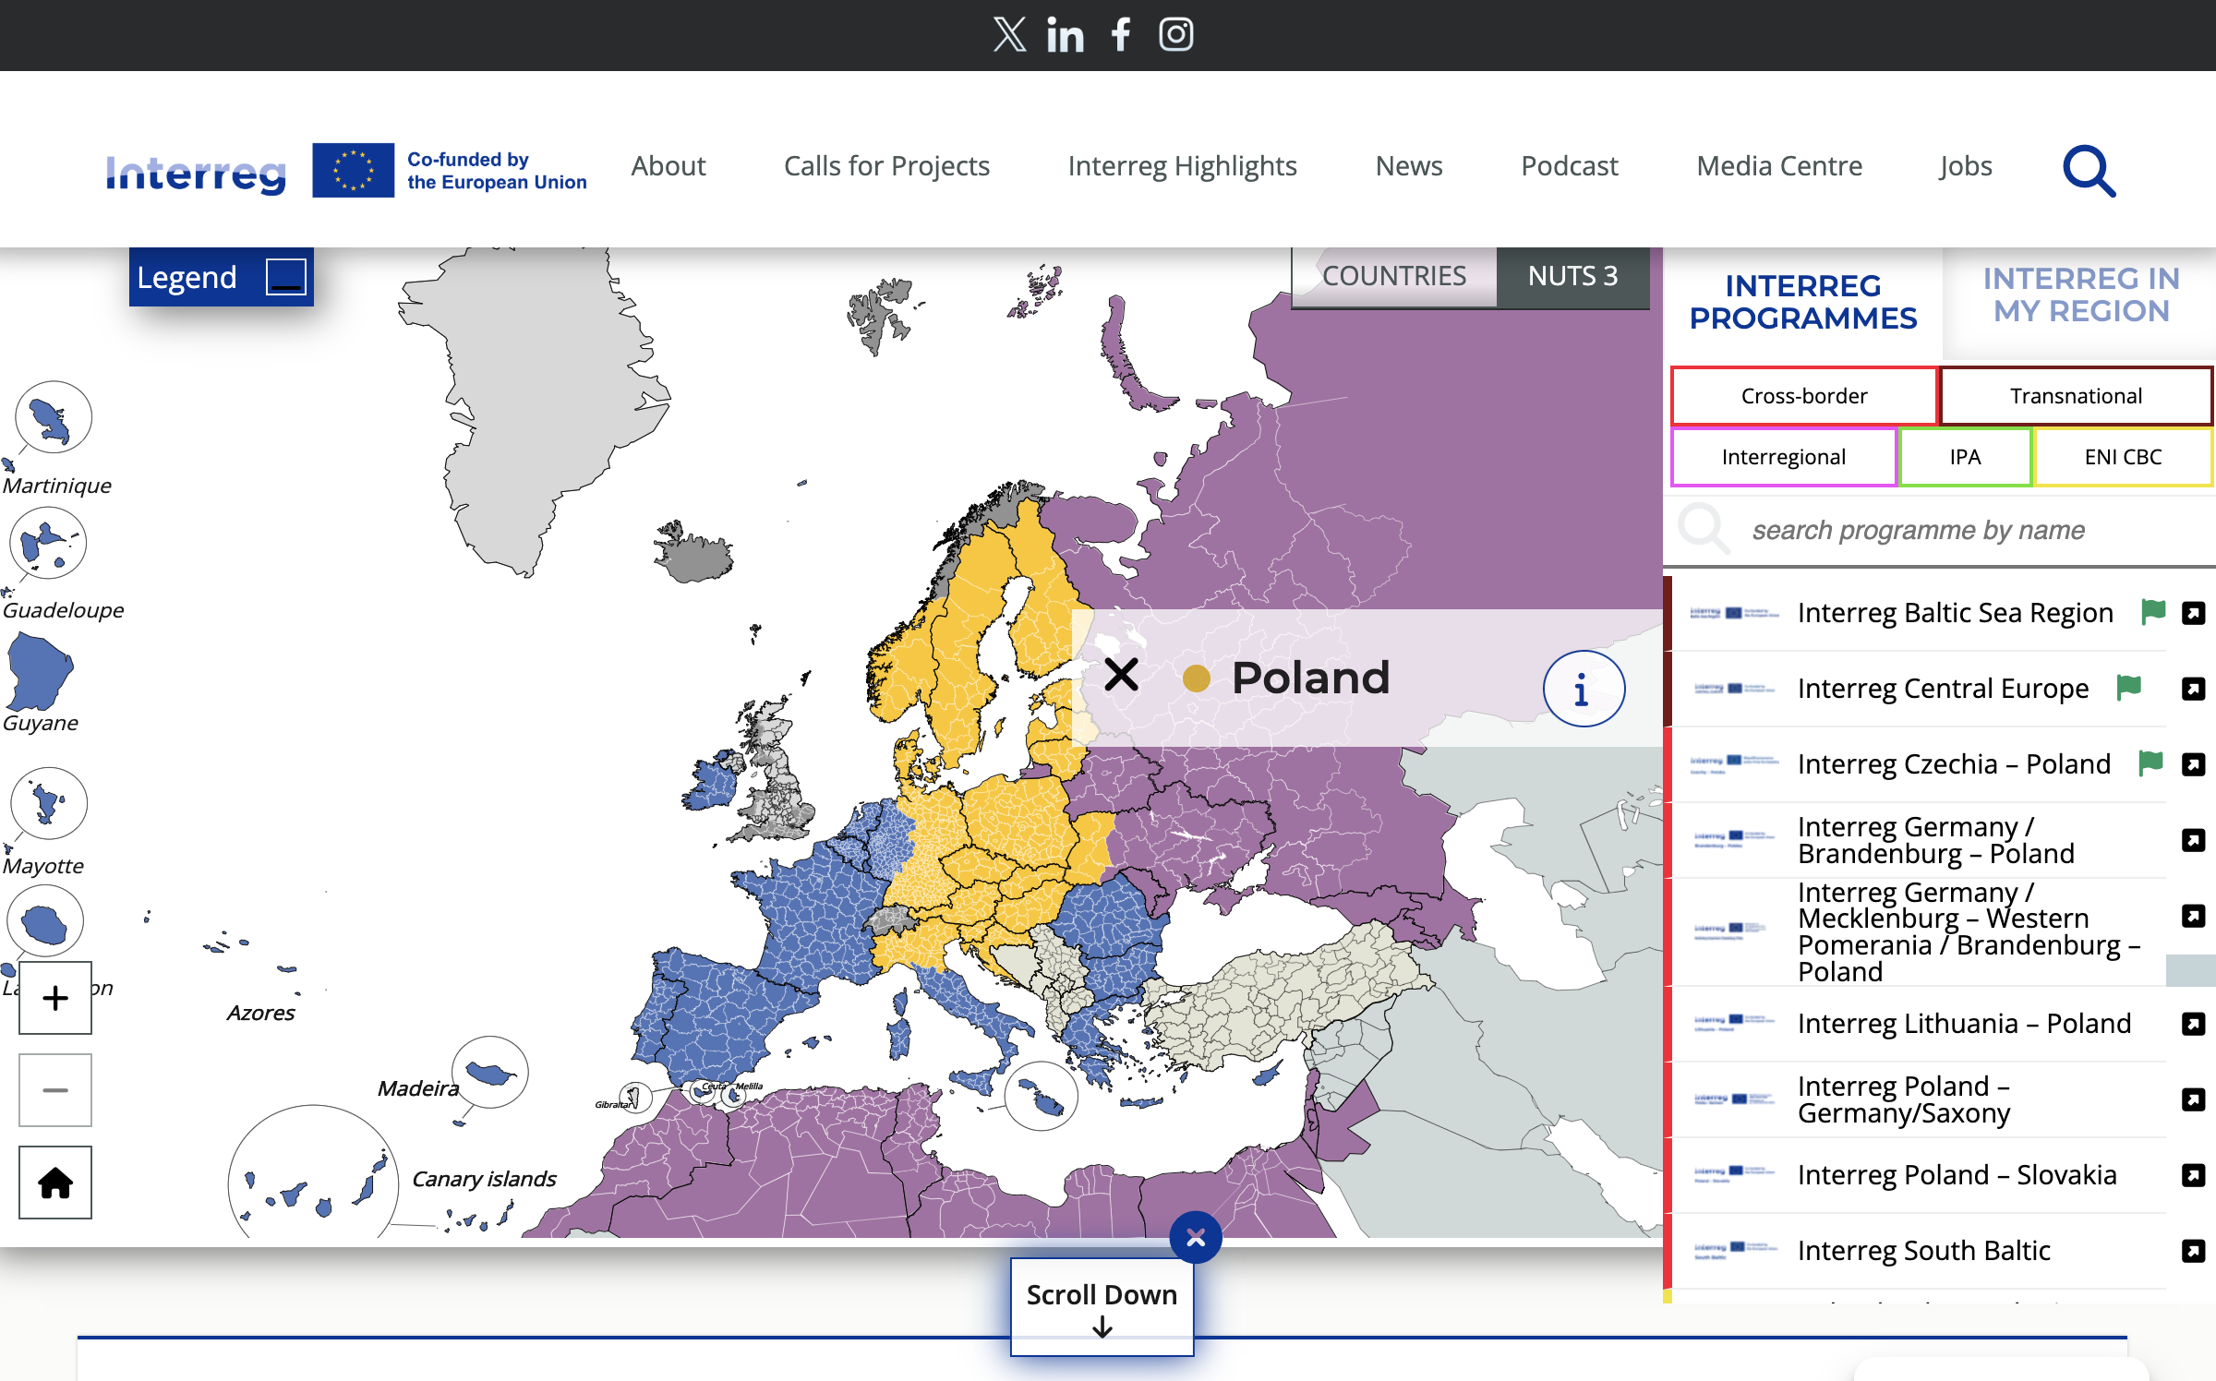Open the Instagram social link
2216x1381 pixels.
pyautogui.click(x=1176, y=35)
